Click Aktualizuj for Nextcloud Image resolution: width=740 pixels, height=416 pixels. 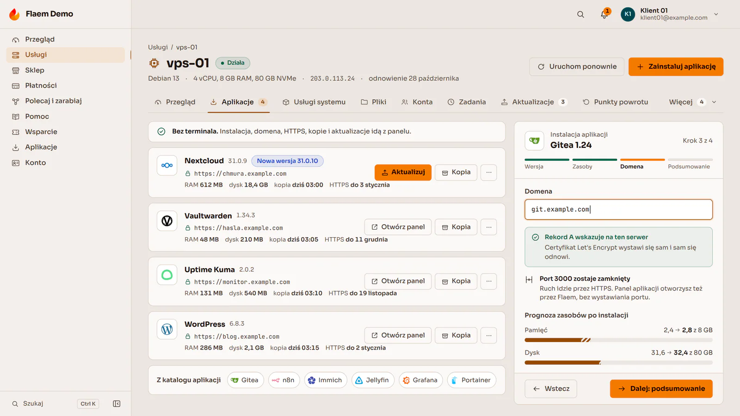coord(403,172)
